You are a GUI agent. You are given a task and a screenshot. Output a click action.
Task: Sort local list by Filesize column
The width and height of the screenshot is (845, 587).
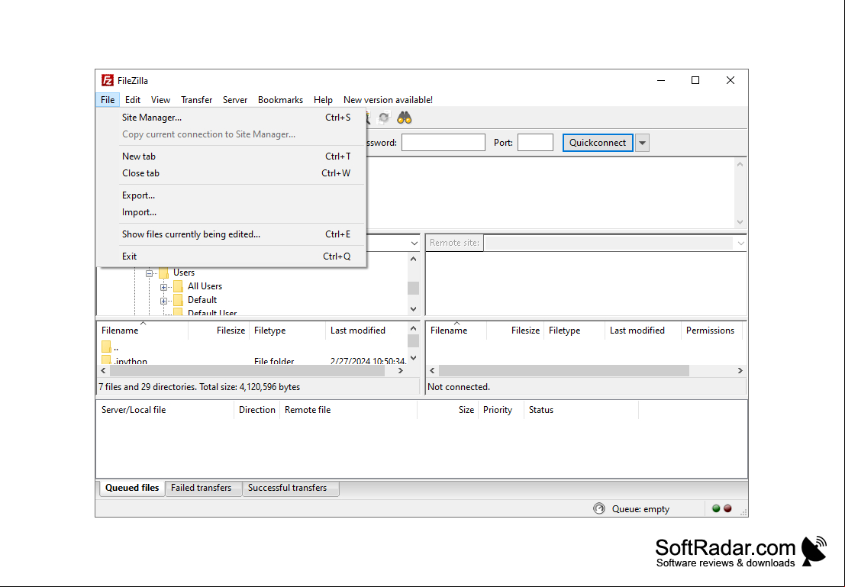219,331
